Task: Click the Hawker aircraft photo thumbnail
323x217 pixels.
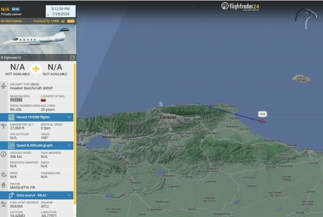Action: [38, 39]
